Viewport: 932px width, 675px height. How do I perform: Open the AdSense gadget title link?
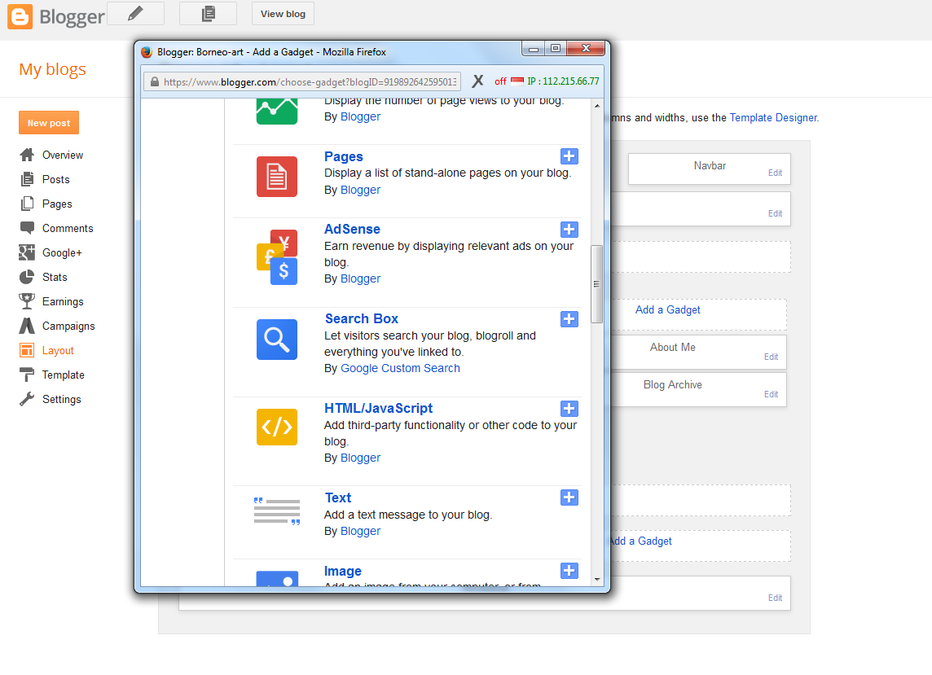point(352,230)
